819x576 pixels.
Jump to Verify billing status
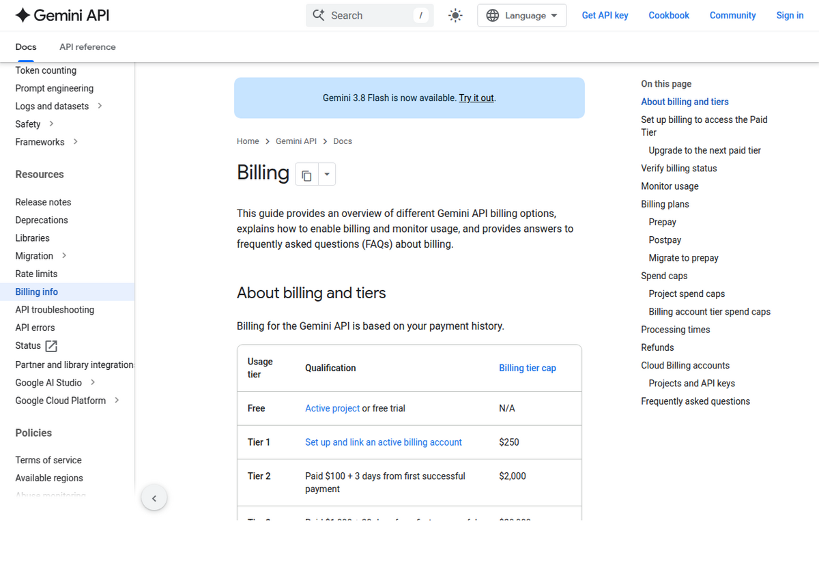pyautogui.click(x=679, y=168)
